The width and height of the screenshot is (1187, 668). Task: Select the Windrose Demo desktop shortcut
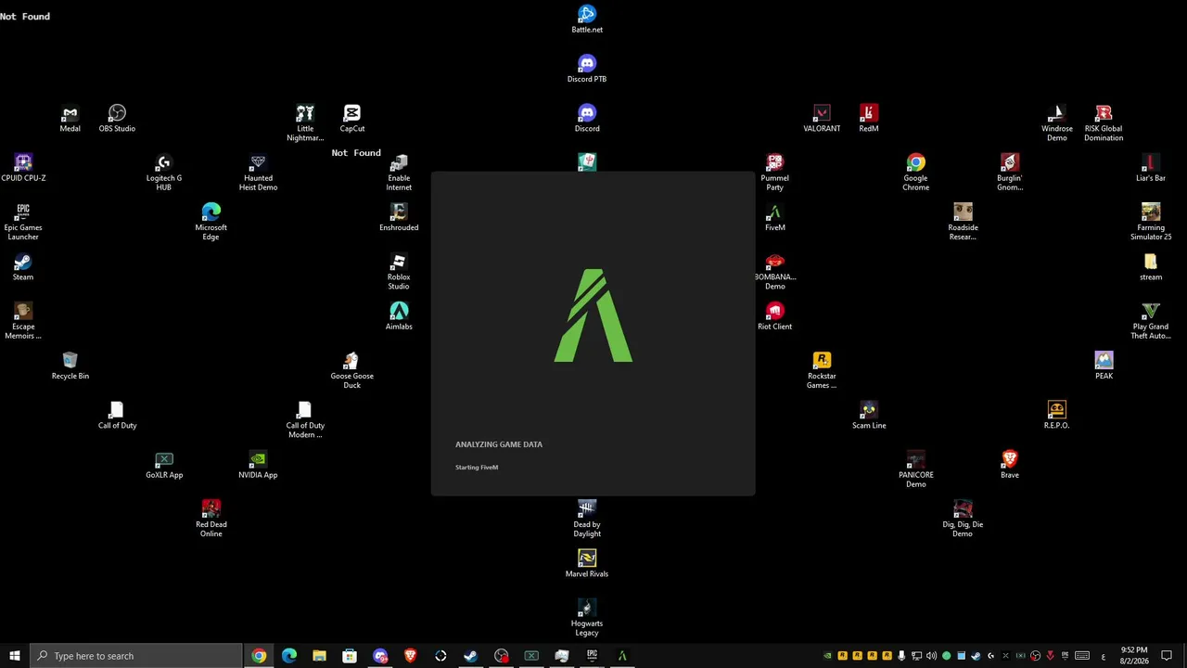(1057, 122)
